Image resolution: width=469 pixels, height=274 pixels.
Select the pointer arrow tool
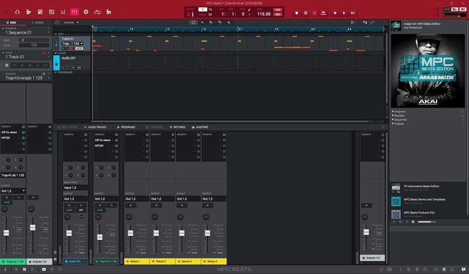point(202,22)
